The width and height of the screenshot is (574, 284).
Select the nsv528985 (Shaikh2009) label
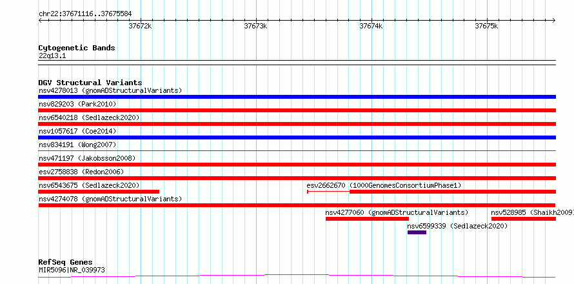(x=532, y=212)
